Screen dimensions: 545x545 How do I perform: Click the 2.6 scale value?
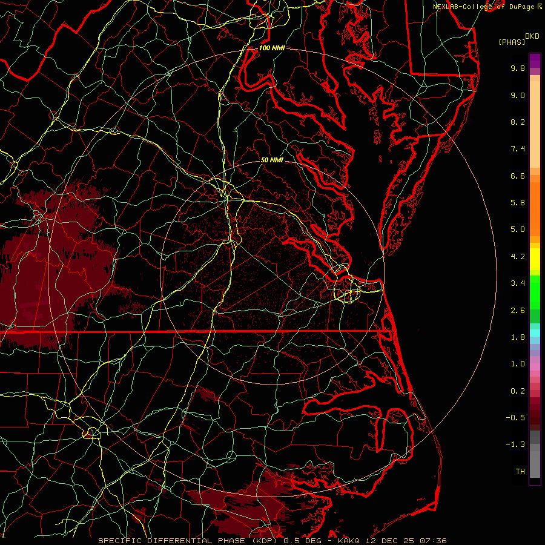tap(518, 311)
